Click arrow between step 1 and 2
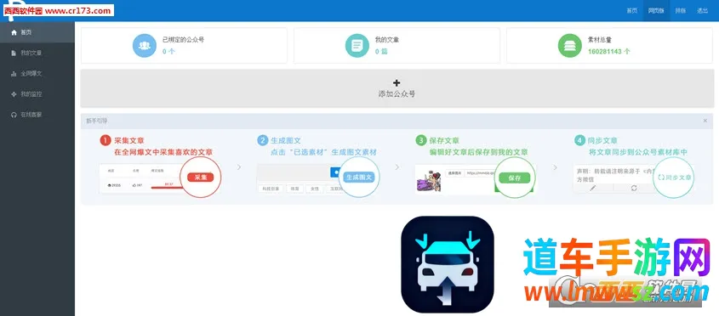The width and height of the screenshot is (719, 316). [239, 167]
